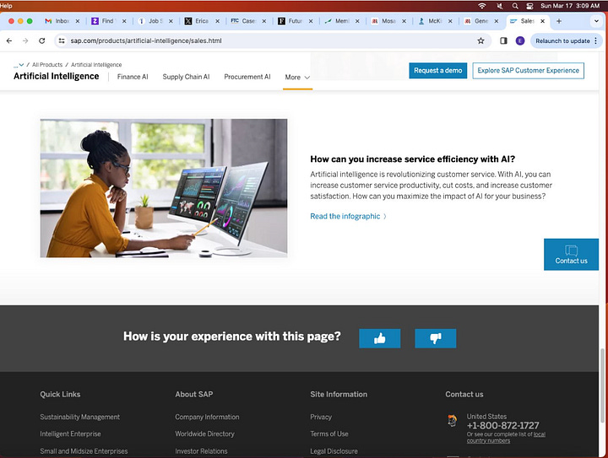
Task: Open the tab list dropdown arrow
Action: 596,21
